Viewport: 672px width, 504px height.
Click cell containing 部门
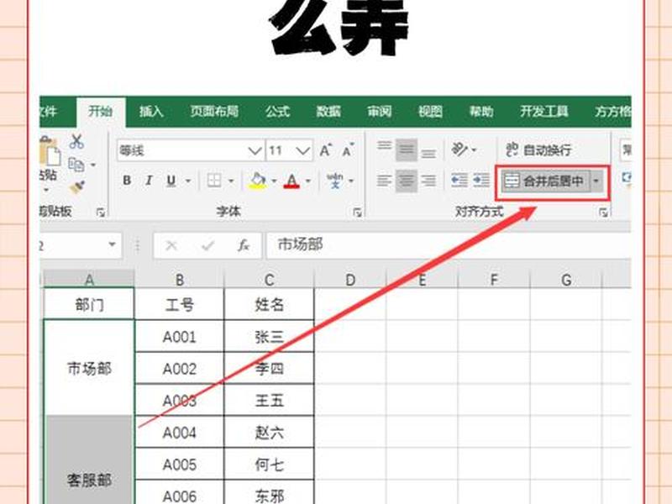pos(89,304)
